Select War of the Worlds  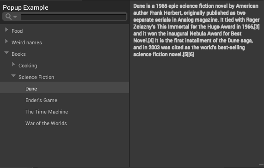[x=46, y=123]
